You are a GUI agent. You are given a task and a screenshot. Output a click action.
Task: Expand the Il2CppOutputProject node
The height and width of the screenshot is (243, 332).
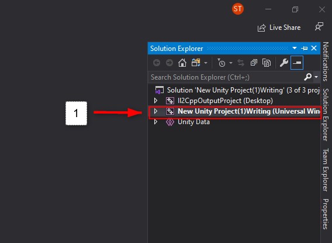click(156, 101)
